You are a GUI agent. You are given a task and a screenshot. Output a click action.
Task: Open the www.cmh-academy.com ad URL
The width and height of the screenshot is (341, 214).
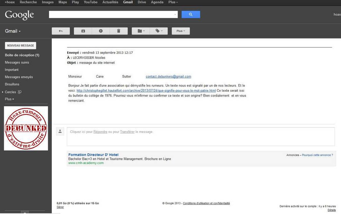coord(86,163)
